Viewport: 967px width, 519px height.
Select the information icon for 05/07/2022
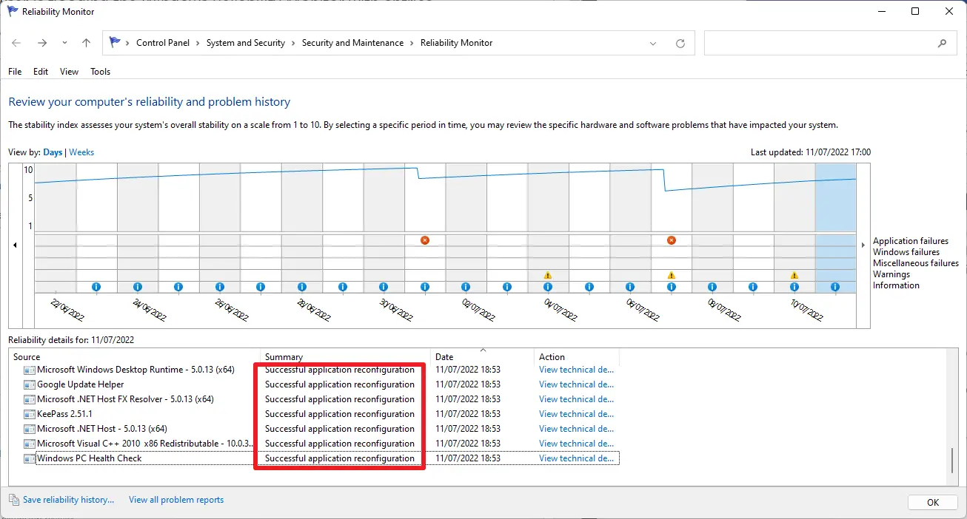[x=589, y=287]
